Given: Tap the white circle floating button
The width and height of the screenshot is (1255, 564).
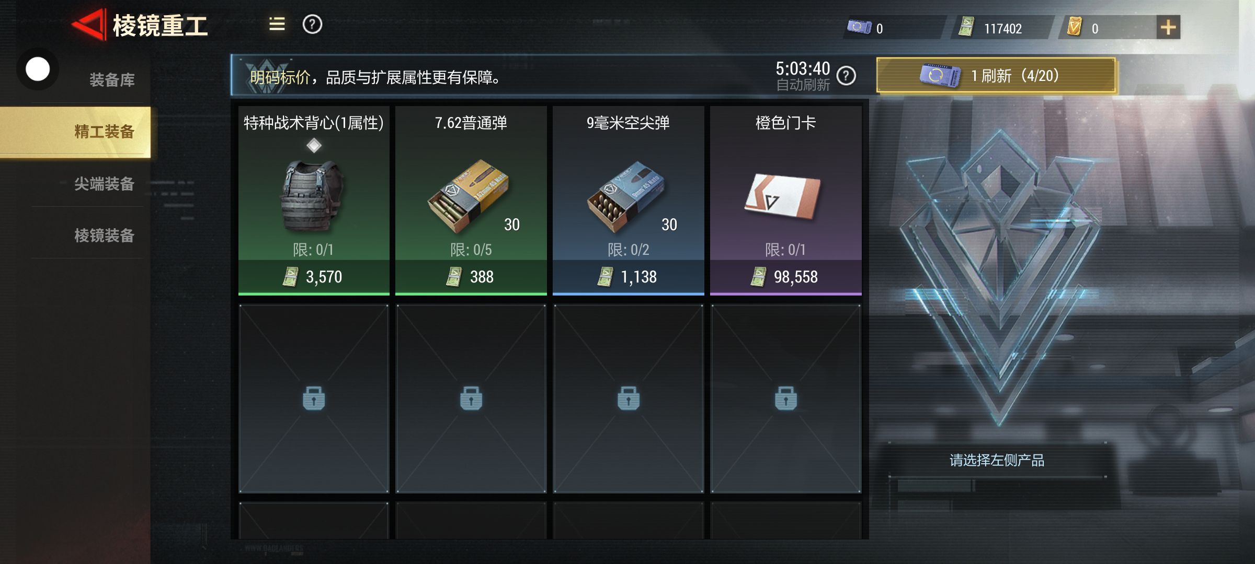Looking at the screenshot, I should tap(38, 69).
